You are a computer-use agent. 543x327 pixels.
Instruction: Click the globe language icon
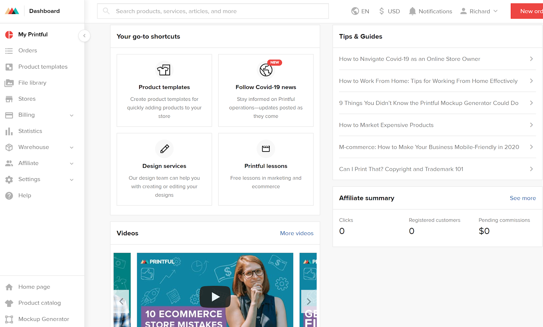pyautogui.click(x=355, y=11)
